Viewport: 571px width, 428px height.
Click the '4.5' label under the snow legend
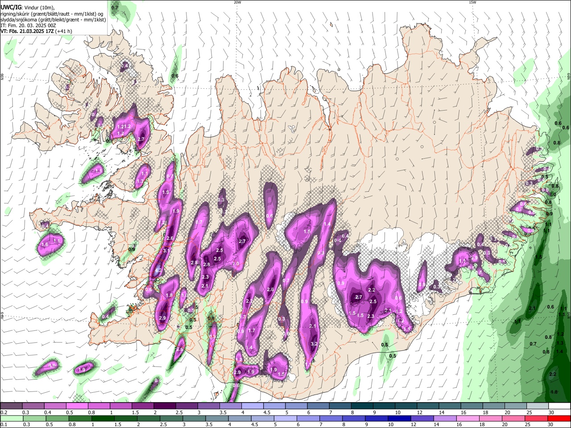click(x=267, y=412)
